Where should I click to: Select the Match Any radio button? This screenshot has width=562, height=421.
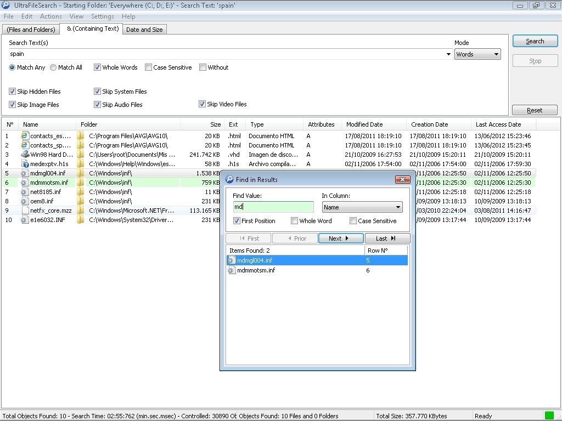coord(12,67)
